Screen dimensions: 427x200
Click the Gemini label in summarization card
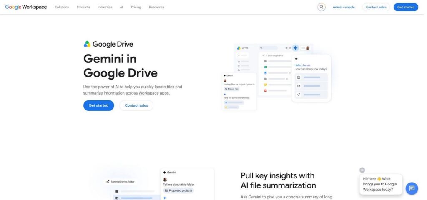tap(170, 172)
